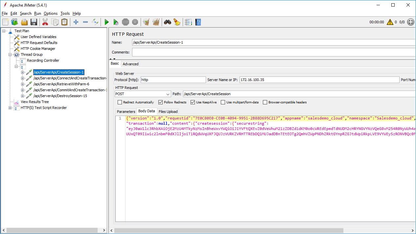Select HTTP Cookie Manager tree item
The width and height of the screenshot is (416, 234).
(x=38, y=49)
